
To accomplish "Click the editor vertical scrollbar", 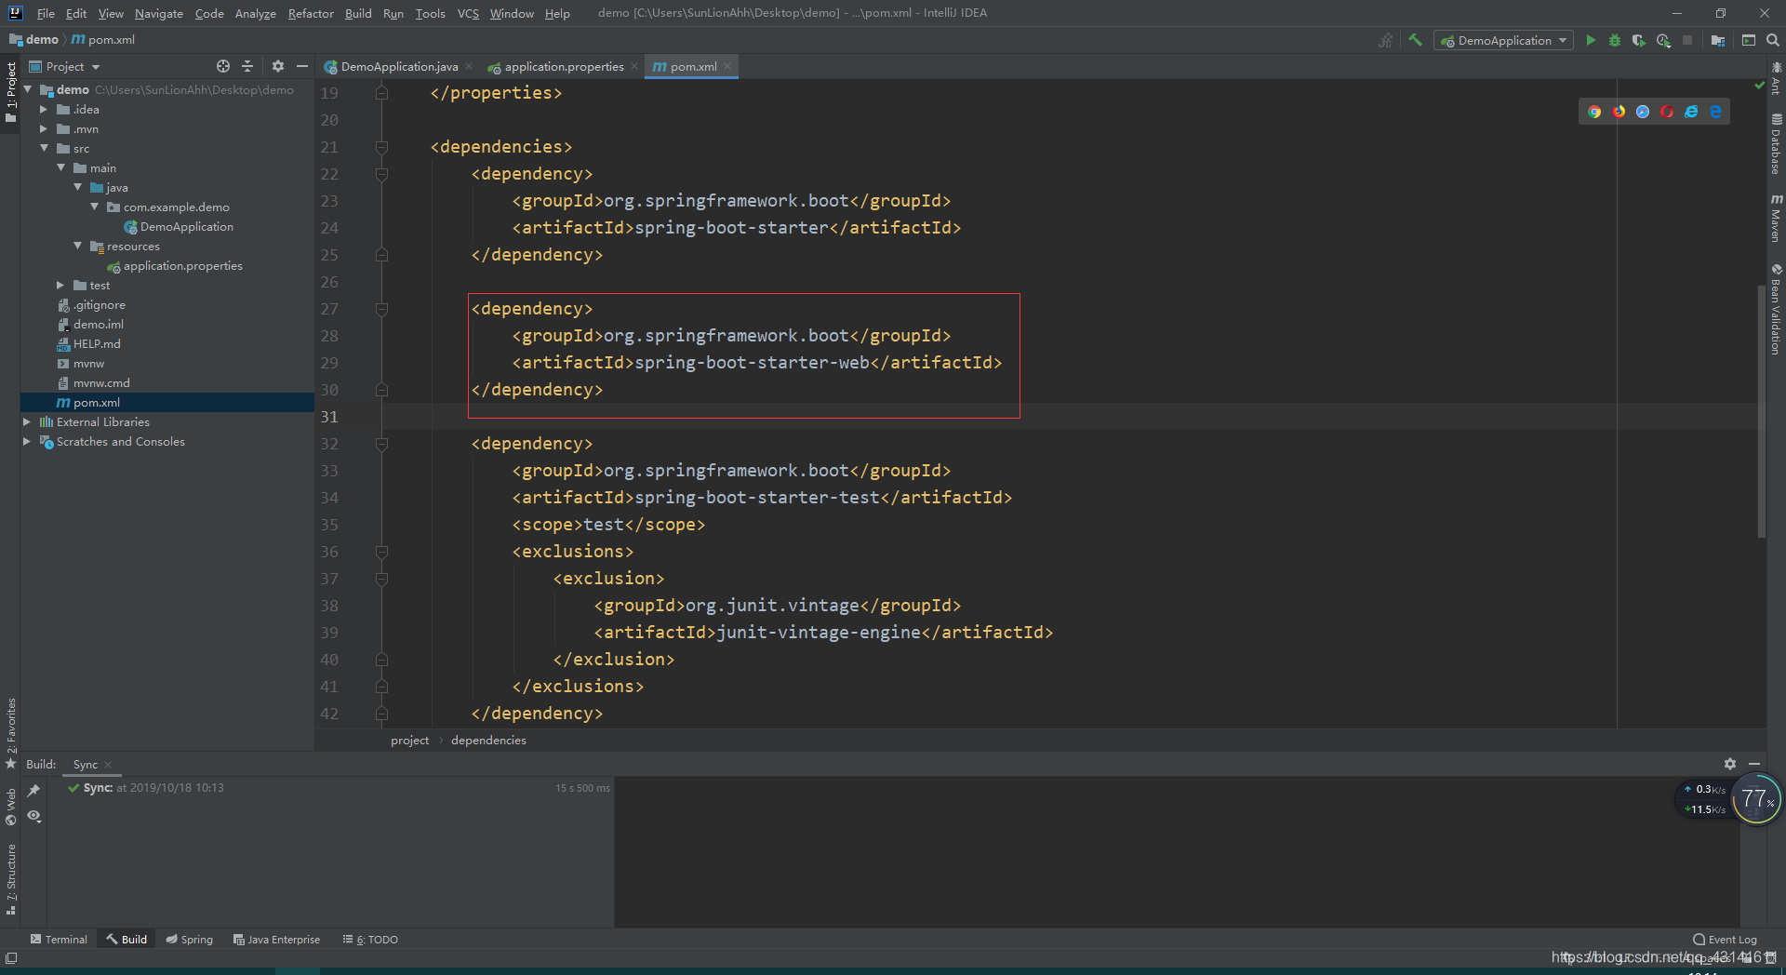I will [x=1761, y=409].
